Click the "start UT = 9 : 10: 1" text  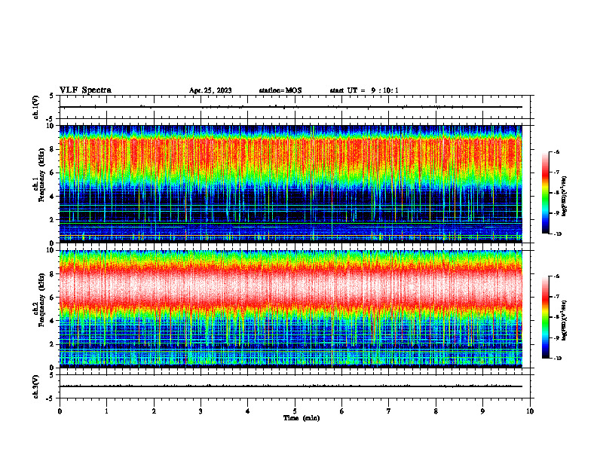point(364,90)
